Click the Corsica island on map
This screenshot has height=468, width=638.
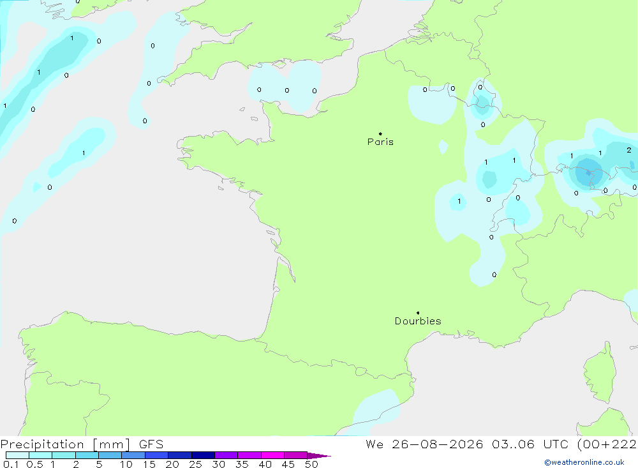(x=599, y=373)
